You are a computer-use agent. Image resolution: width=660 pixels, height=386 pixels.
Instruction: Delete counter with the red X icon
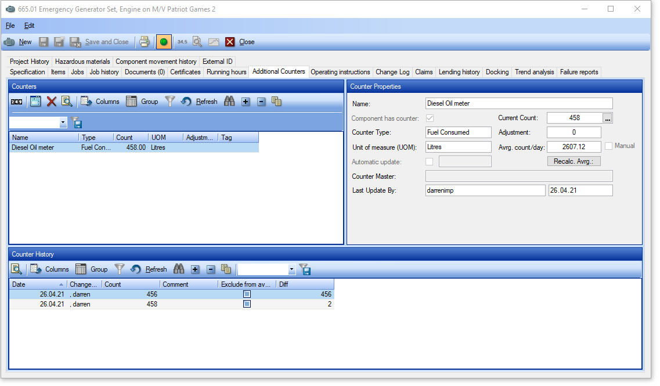52,102
